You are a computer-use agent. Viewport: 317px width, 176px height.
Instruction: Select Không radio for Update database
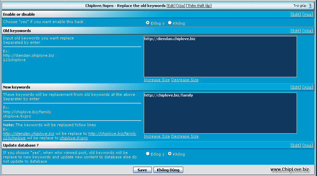(170, 154)
